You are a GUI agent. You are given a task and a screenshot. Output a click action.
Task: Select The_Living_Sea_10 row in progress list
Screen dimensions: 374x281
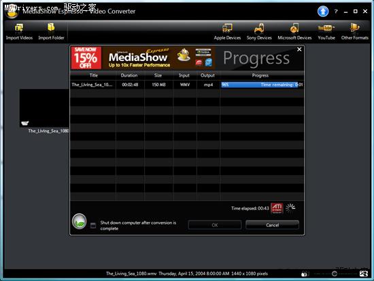(x=187, y=85)
